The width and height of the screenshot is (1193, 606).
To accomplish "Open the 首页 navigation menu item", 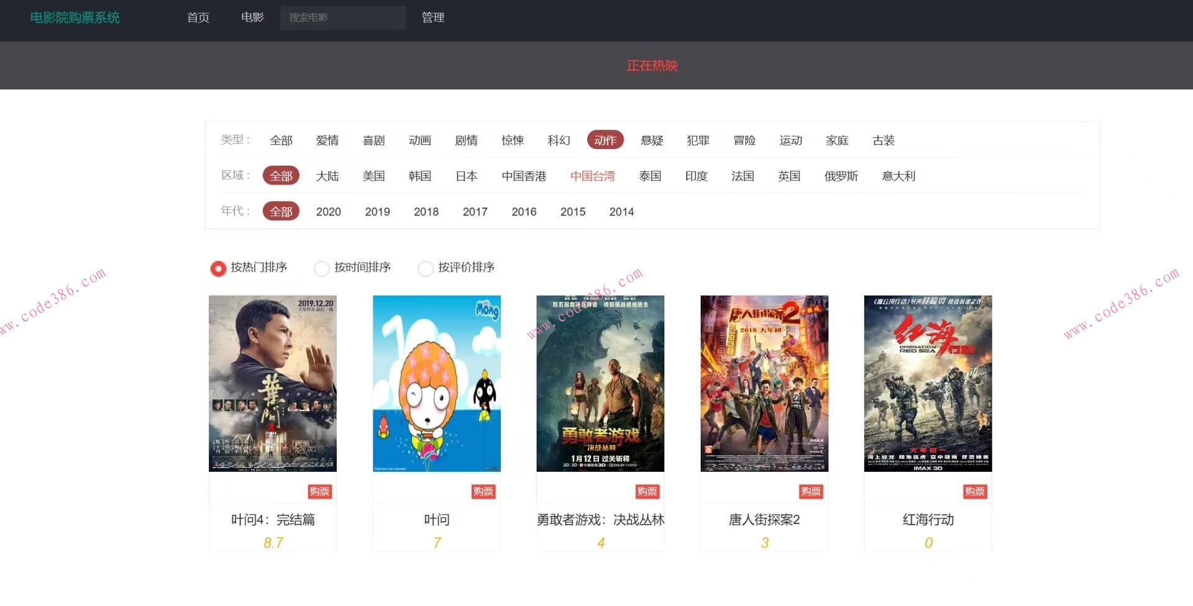I will pyautogui.click(x=198, y=17).
